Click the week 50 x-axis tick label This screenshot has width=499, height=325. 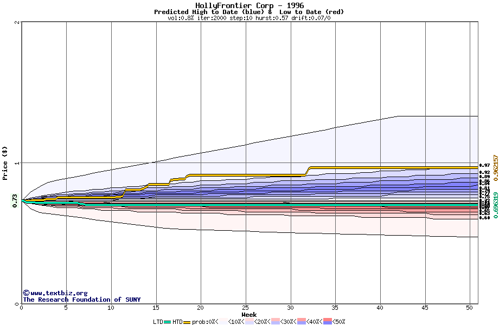tap(470, 308)
